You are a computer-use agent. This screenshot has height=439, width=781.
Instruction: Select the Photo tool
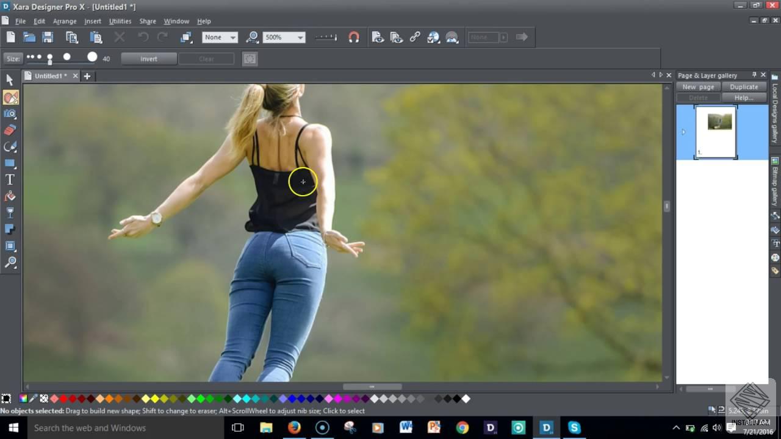click(10, 113)
